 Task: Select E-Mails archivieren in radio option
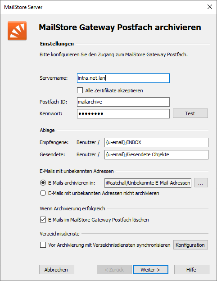43,183
